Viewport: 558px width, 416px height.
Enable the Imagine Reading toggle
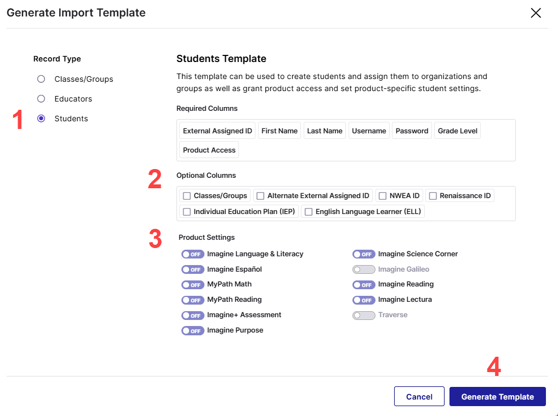tap(364, 285)
